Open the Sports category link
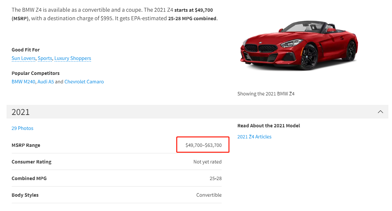The width and height of the screenshot is (392, 211). [x=45, y=58]
